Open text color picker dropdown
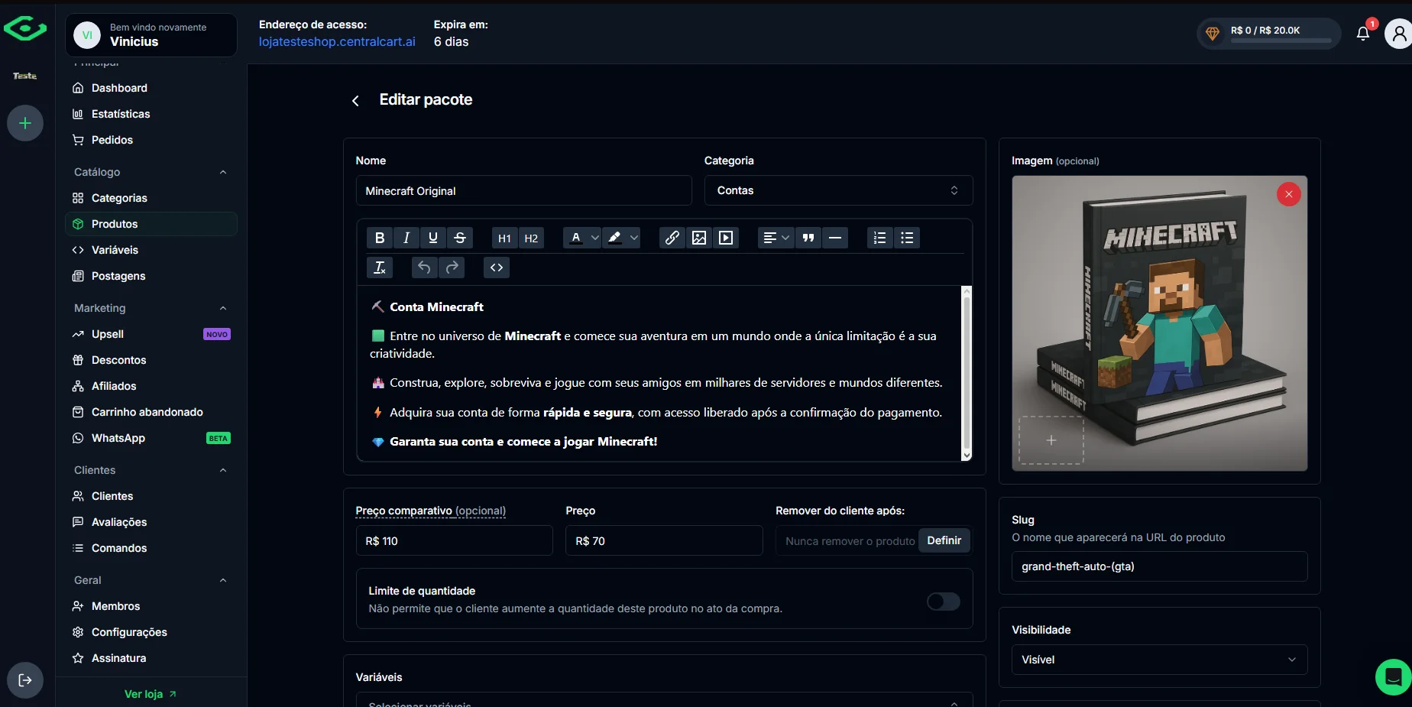1412x707 pixels. 582,238
